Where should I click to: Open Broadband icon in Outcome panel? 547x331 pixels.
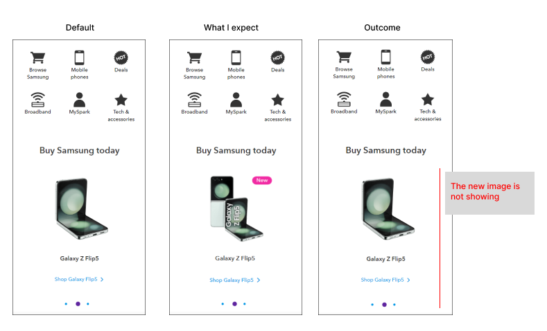(x=344, y=100)
